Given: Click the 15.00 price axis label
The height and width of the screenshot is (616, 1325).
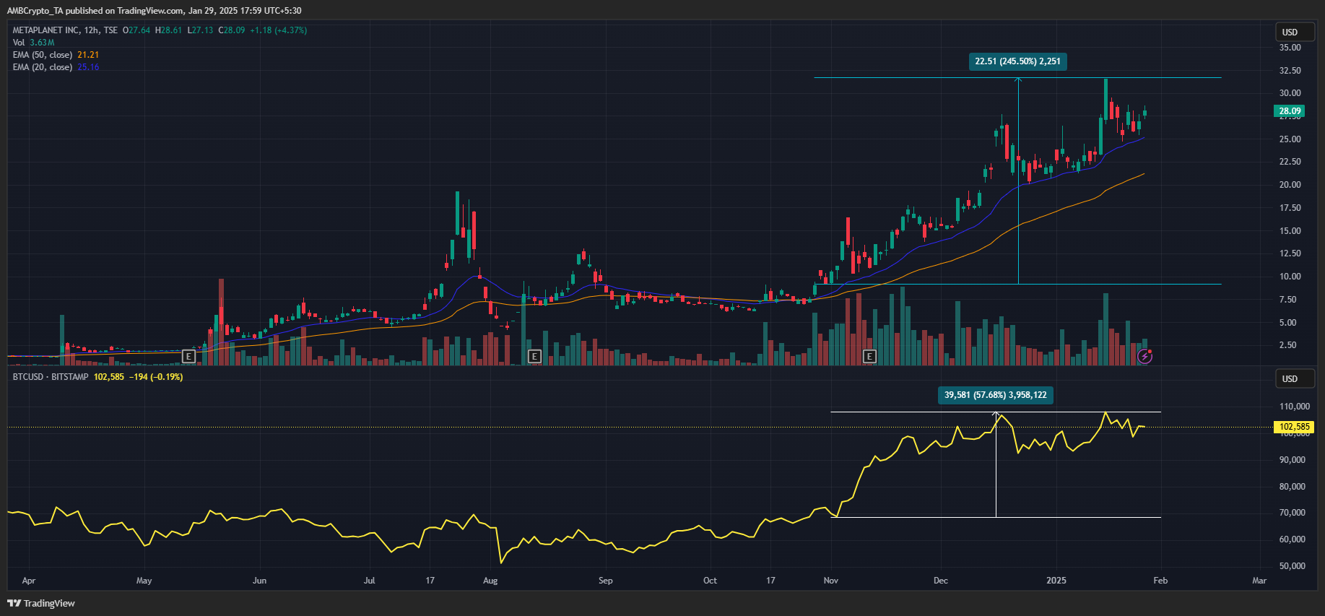Looking at the screenshot, I should pos(1290,231).
